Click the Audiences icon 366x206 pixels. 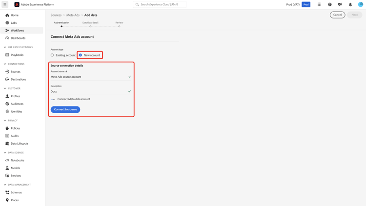coord(7,103)
